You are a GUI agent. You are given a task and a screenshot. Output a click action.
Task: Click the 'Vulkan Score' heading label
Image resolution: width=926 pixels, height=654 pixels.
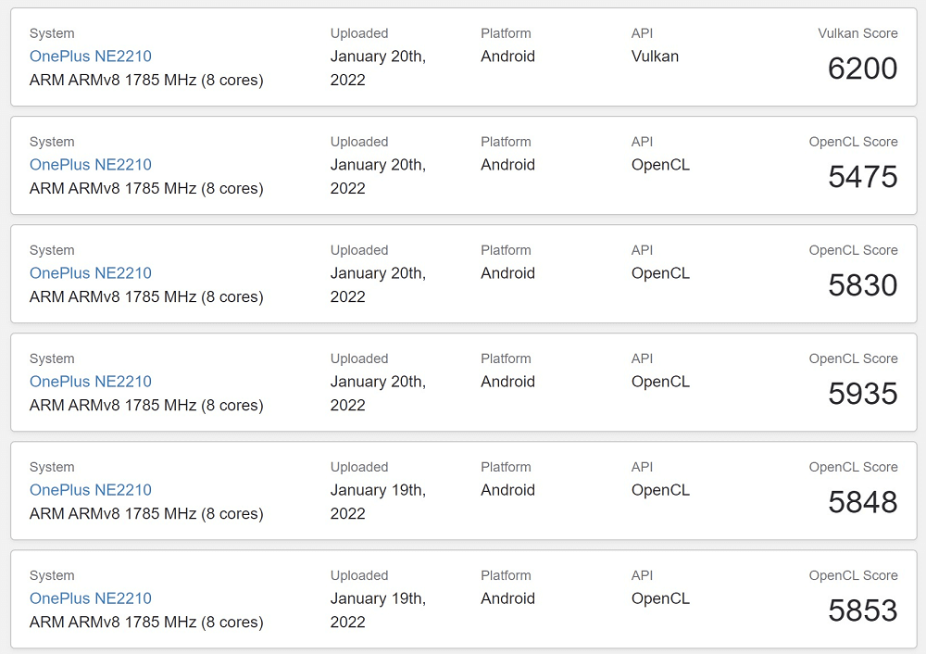(857, 33)
